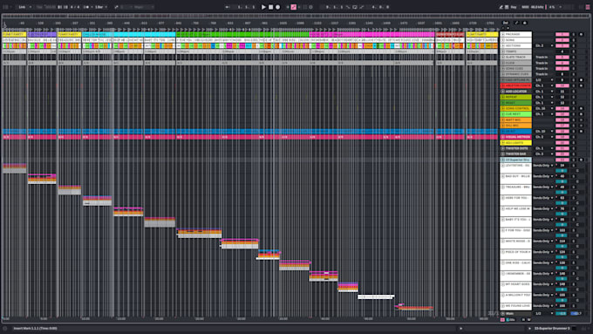Click the Re-enable Automation icon
Screen dimensions: 593x334
coord(299,7)
